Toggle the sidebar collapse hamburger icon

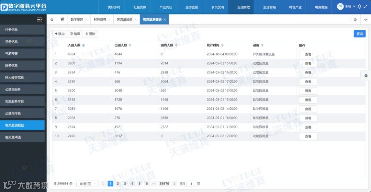(x=40, y=19)
